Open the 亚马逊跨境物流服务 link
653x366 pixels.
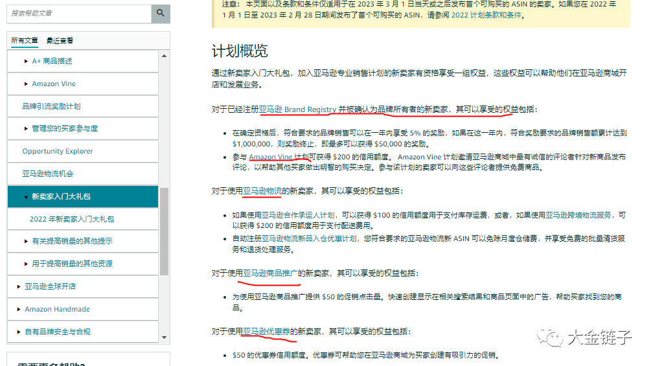(x=579, y=215)
